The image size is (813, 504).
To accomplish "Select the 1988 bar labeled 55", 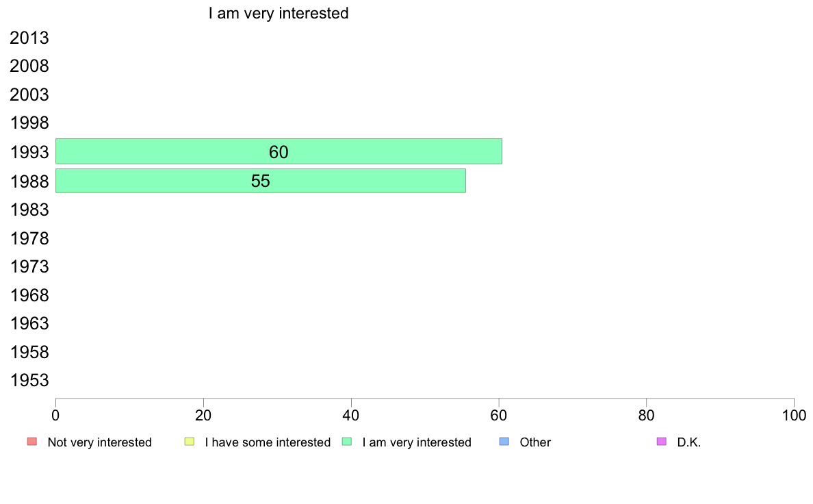I will (x=260, y=181).
